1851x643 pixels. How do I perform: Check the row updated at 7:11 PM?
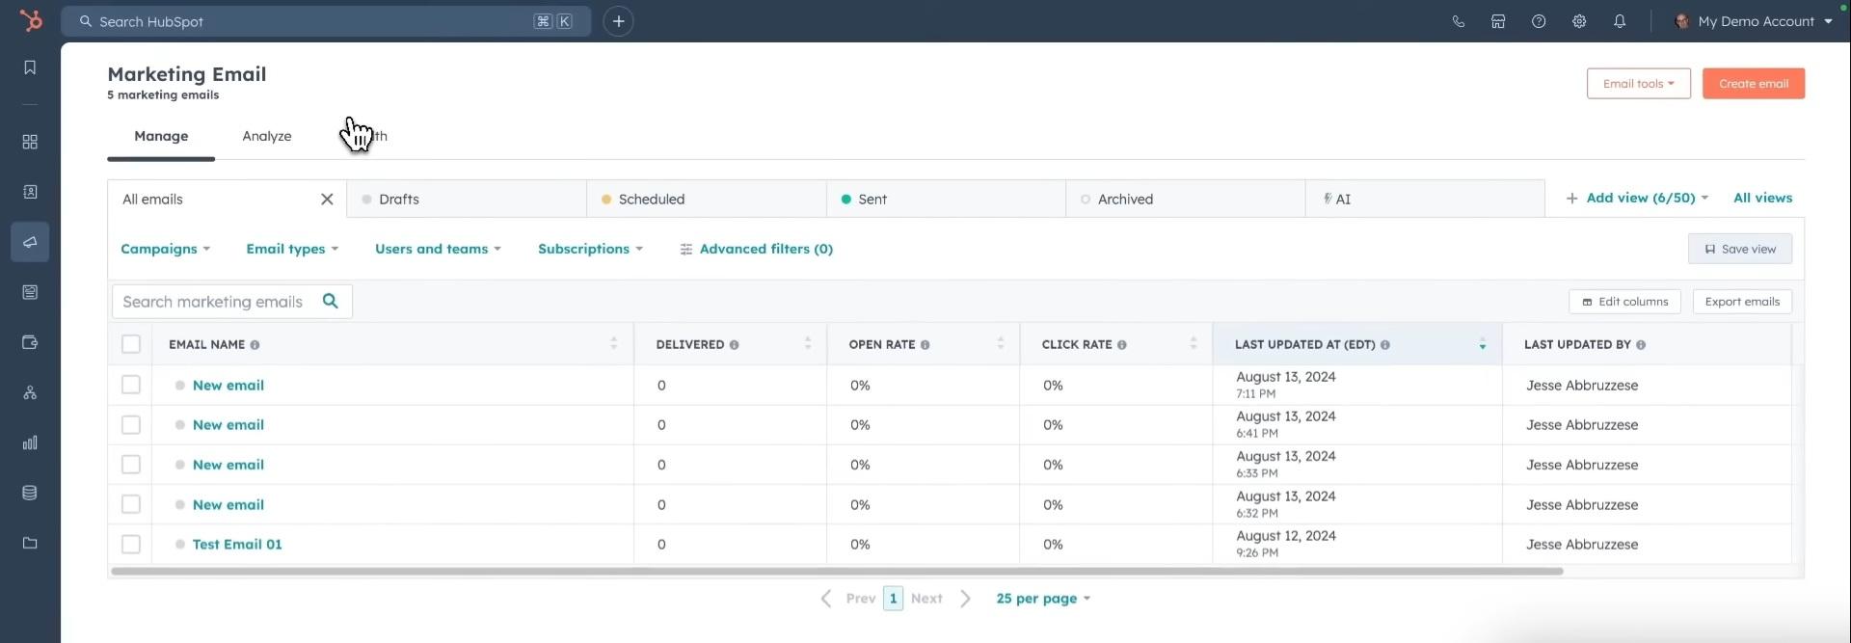131,385
